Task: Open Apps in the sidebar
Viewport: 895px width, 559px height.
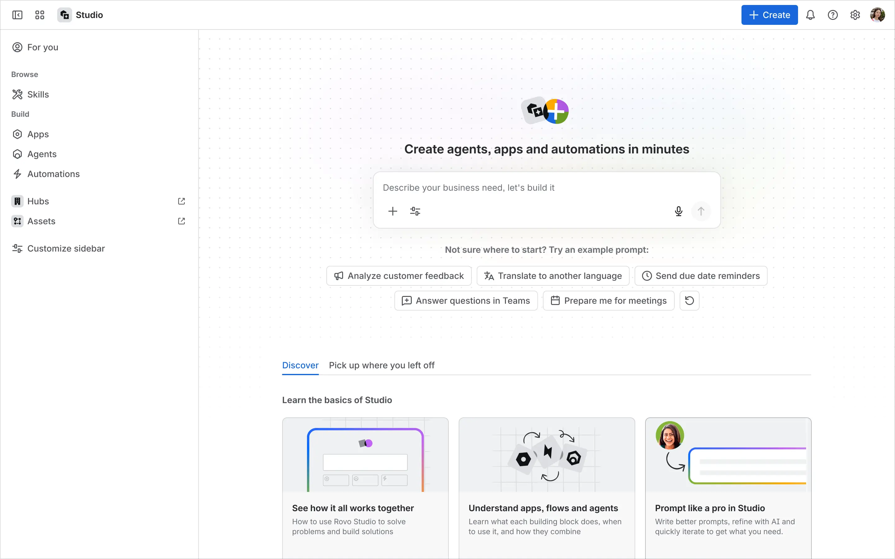Action: coord(99,134)
